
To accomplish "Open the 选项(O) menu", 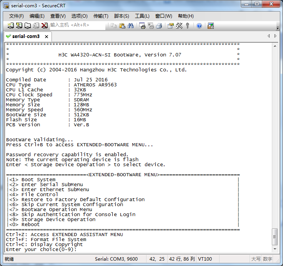I will (79, 16).
